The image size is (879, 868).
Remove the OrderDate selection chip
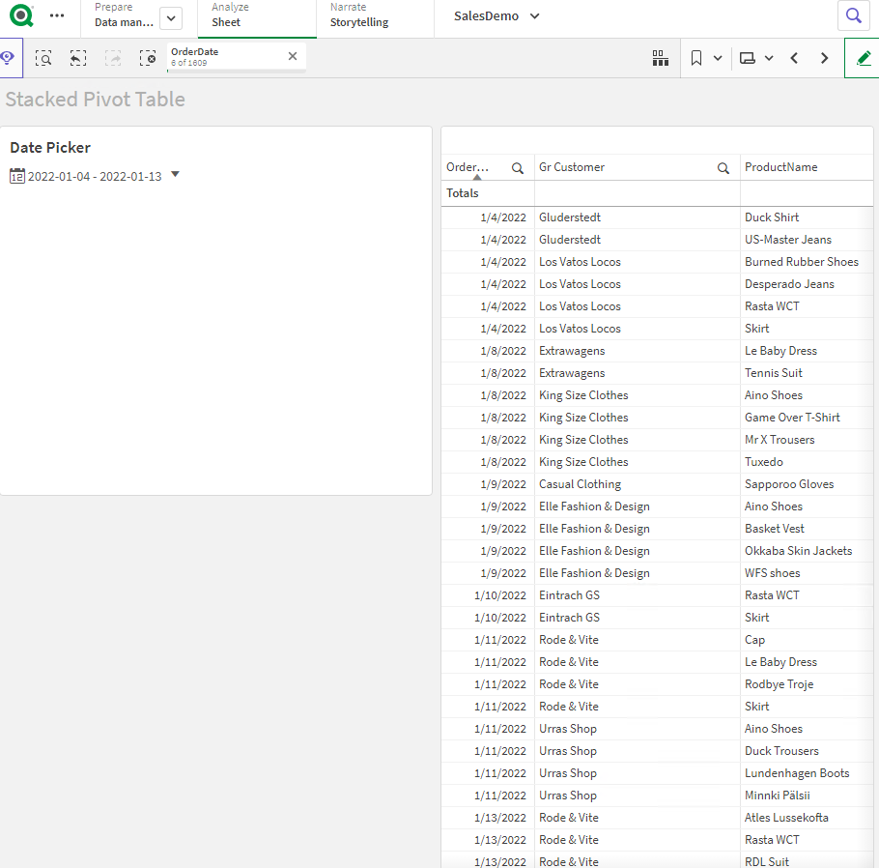[293, 56]
